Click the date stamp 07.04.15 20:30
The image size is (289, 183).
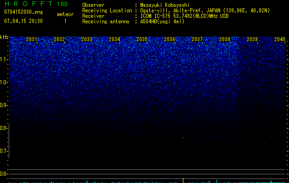(23, 21)
